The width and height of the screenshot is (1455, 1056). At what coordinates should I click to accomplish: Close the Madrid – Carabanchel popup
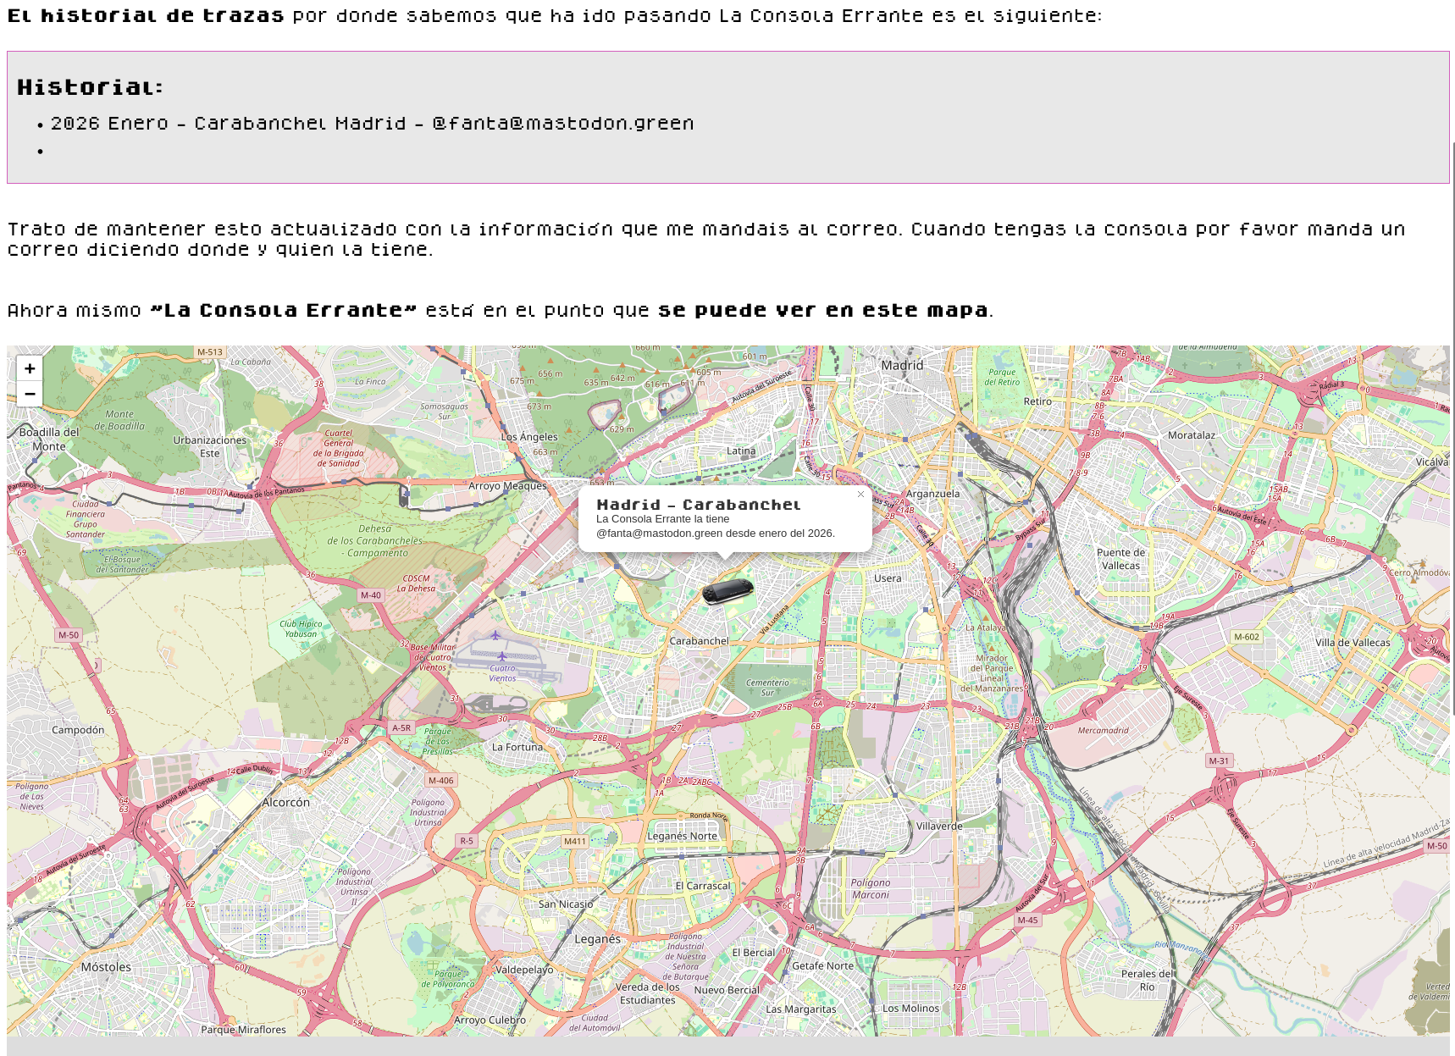(860, 495)
